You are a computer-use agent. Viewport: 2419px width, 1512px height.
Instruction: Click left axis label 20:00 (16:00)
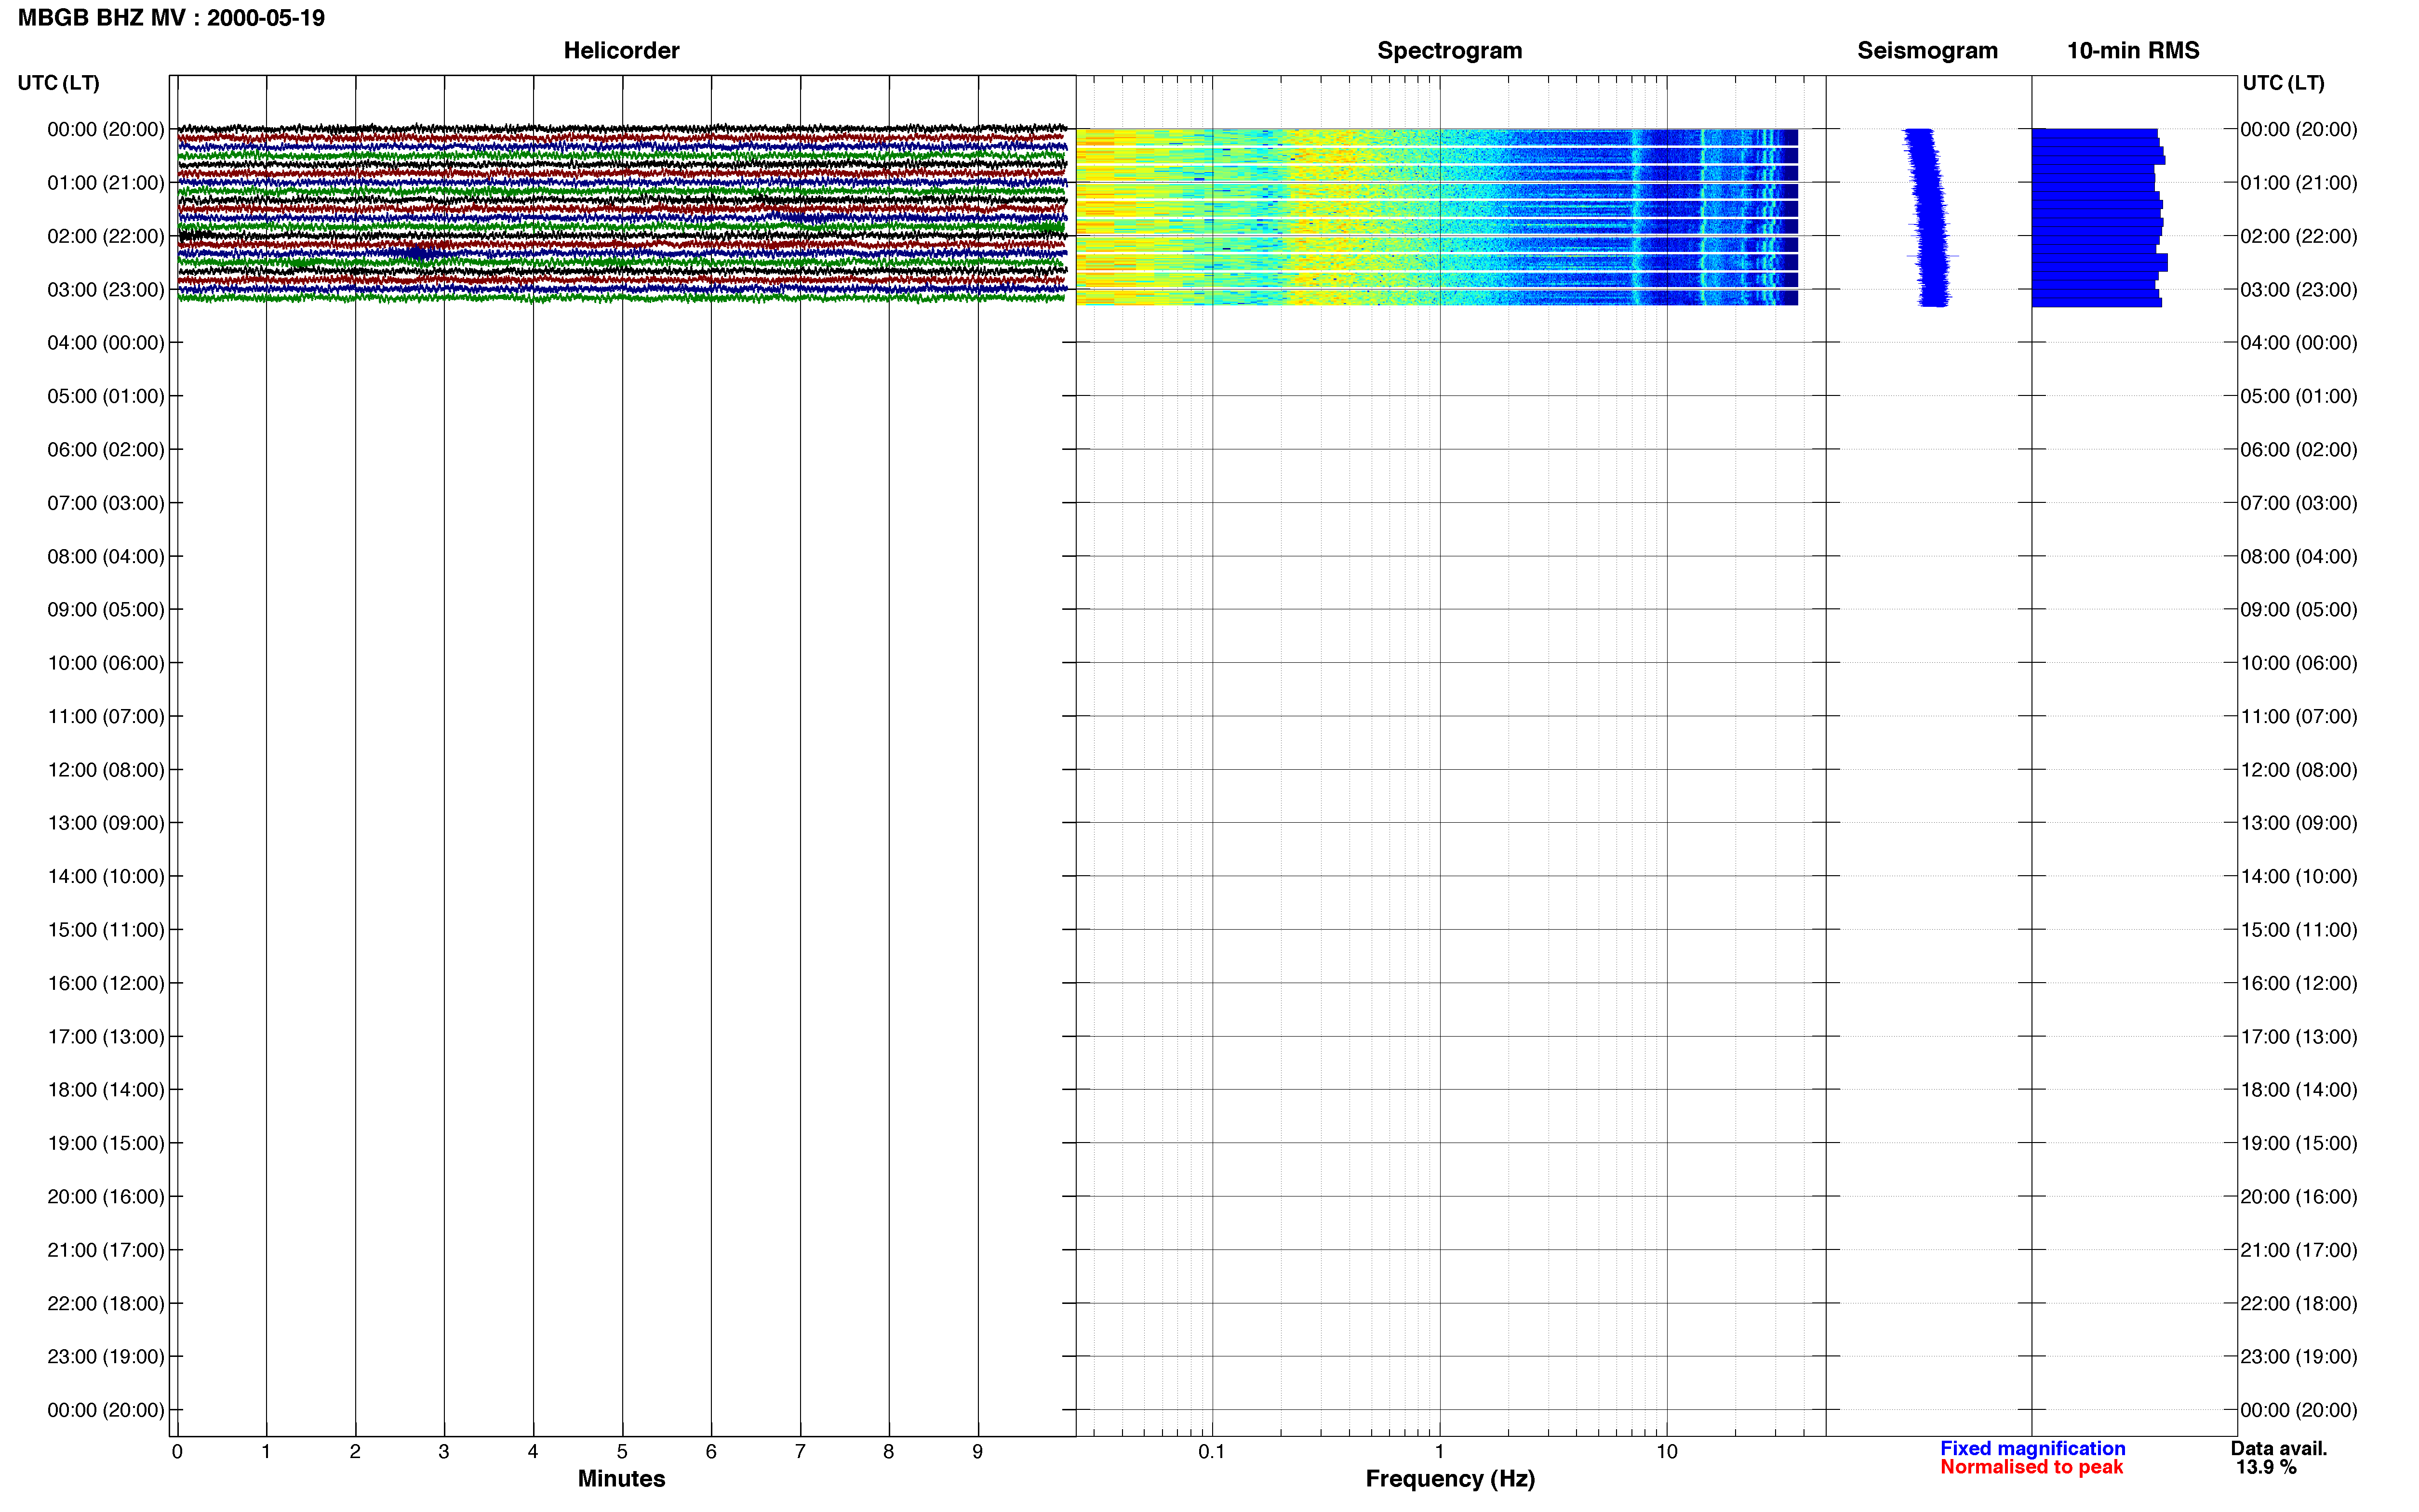(x=106, y=1197)
